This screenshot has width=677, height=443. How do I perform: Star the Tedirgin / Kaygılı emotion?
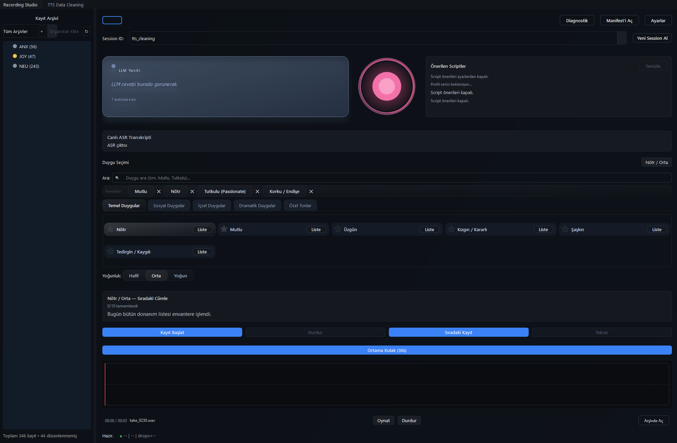(x=110, y=252)
